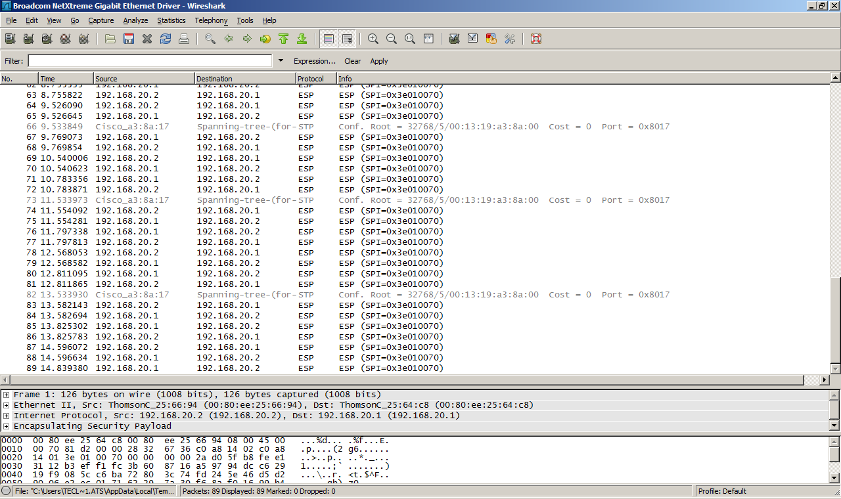The height and width of the screenshot is (499, 841).
Task: Open the File menu
Action: tap(11, 20)
